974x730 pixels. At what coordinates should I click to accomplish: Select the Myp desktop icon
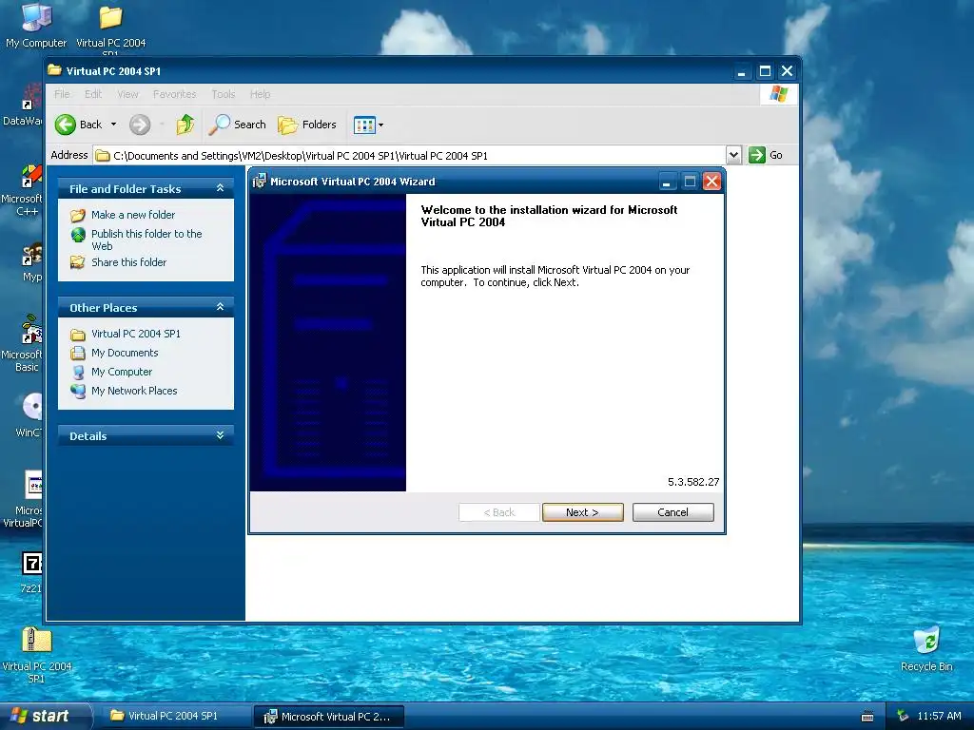pos(31,254)
